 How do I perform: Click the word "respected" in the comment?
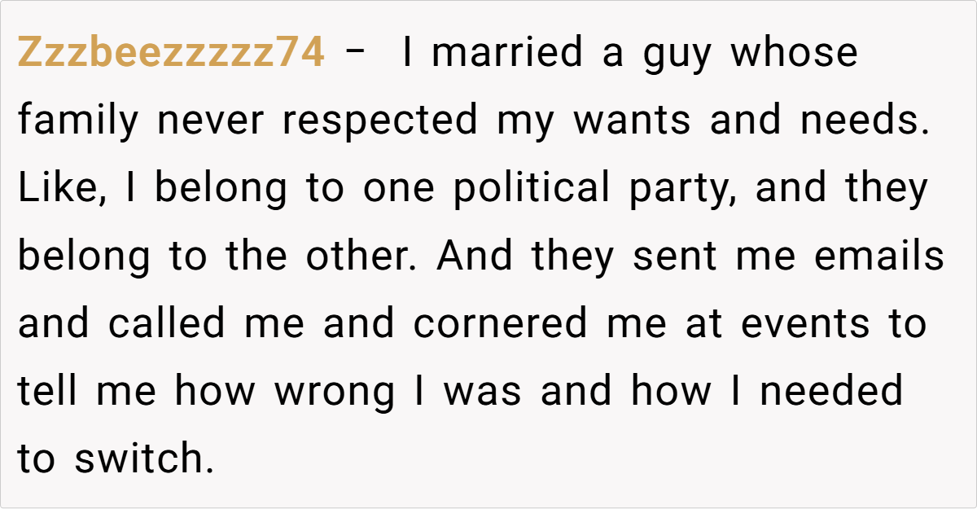click(x=379, y=122)
